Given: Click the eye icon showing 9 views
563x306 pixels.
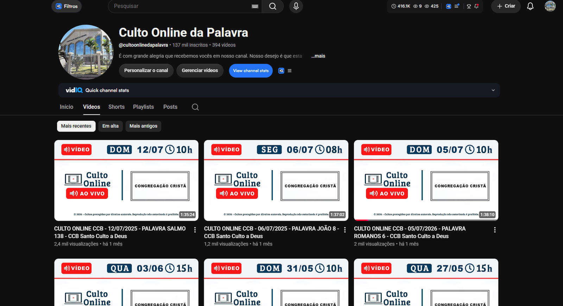Looking at the screenshot, I should coord(417,6).
